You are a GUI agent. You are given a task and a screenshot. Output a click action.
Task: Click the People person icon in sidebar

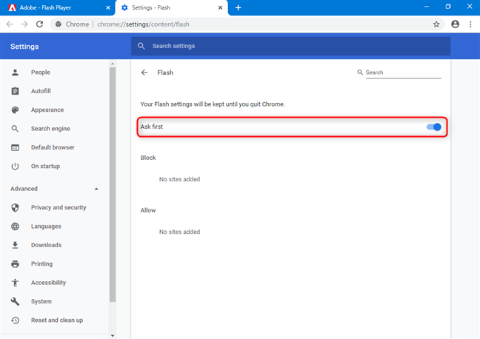[x=15, y=73]
